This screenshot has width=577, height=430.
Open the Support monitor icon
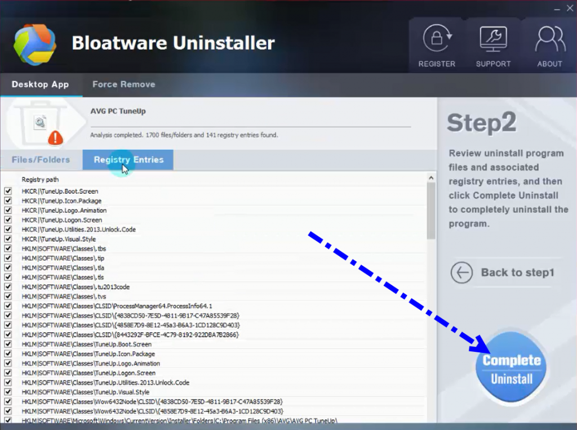point(493,38)
